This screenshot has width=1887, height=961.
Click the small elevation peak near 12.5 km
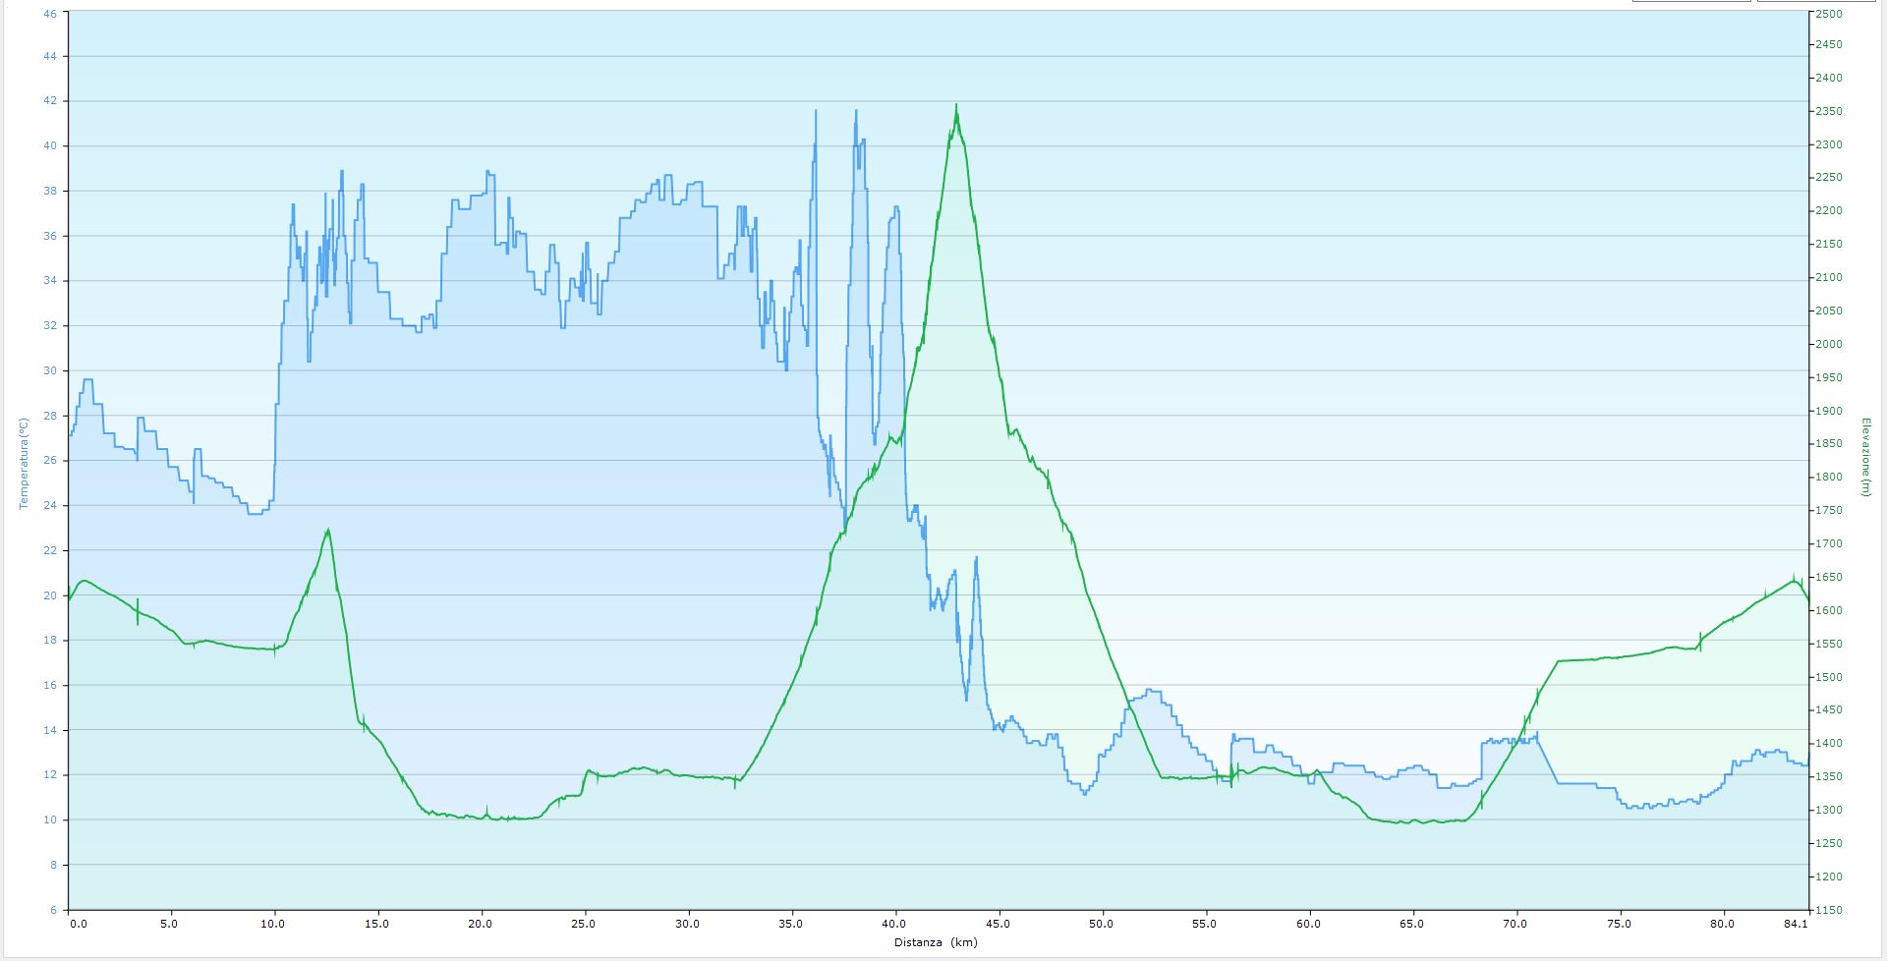coord(327,531)
